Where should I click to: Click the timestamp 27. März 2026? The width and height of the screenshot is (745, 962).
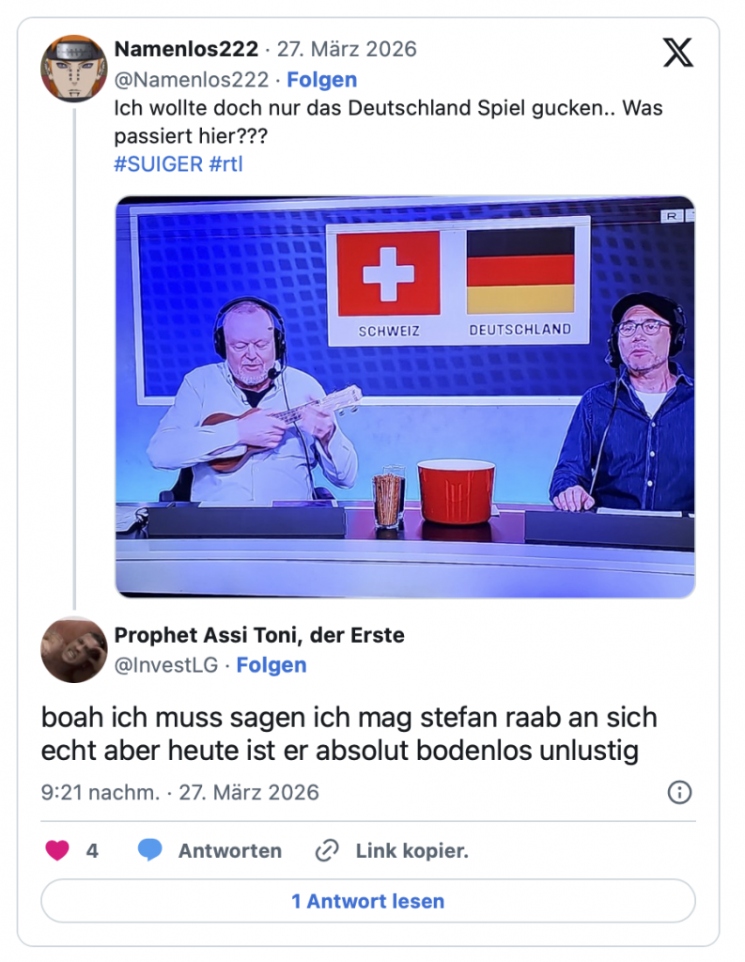(x=250, y=794)
